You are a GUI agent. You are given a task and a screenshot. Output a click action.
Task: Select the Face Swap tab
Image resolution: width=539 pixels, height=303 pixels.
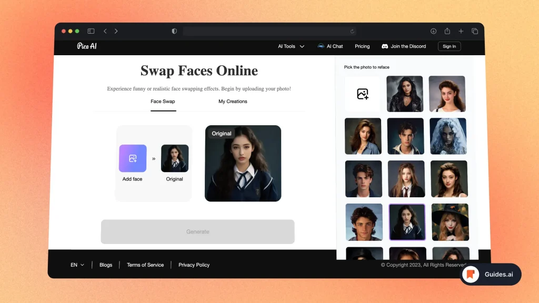coord(163,102)
